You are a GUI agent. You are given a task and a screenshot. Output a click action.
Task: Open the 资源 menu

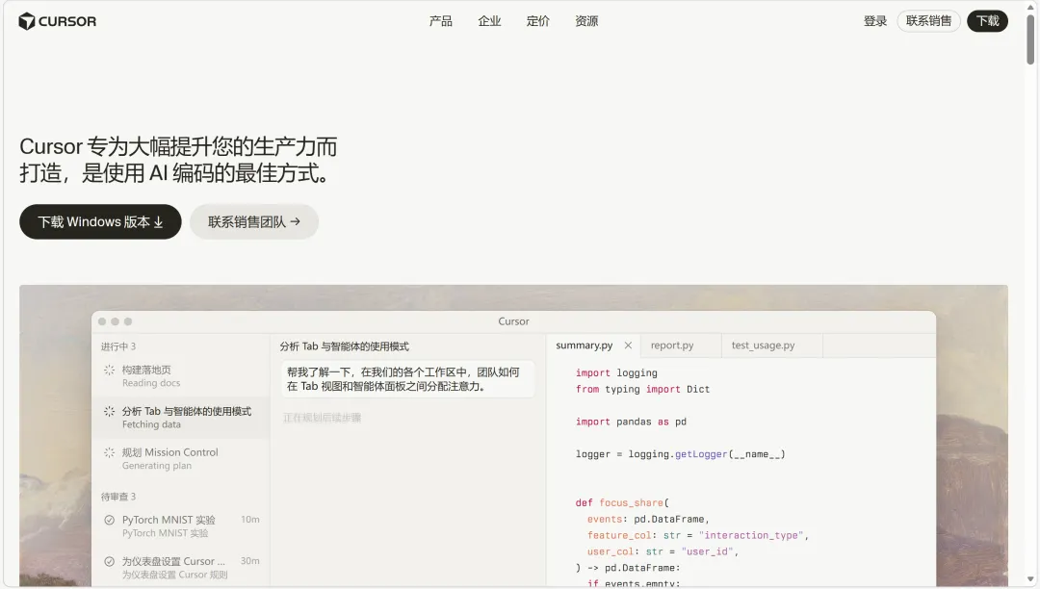pyautogui.click(x=586, y=21)
